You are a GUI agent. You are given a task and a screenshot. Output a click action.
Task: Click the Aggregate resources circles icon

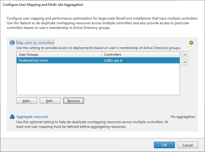click(12, 117)
